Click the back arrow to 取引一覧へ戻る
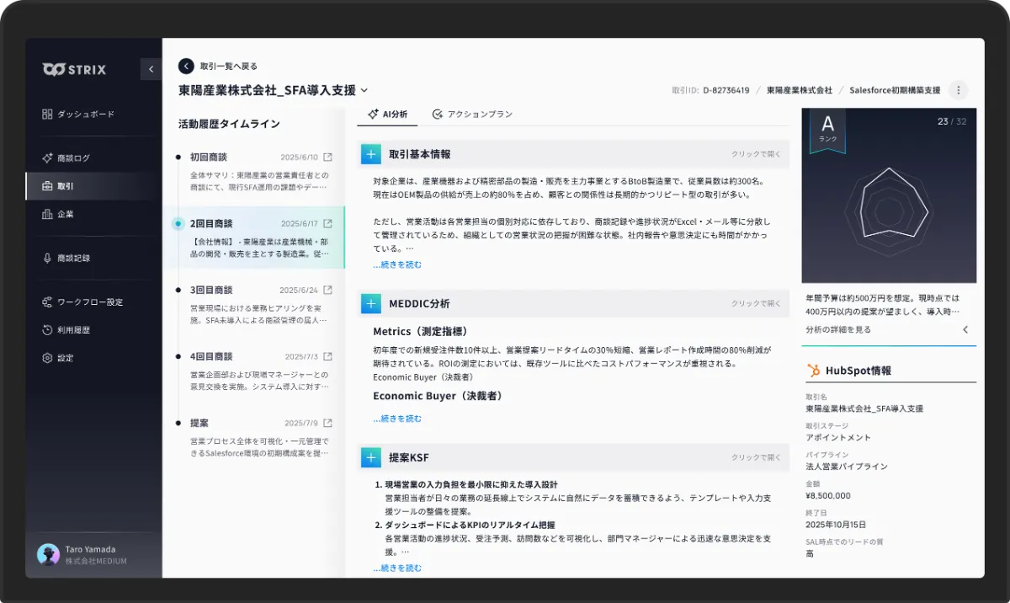The height and width of the screenshot is (603, 1010). [x=186, y=66]
